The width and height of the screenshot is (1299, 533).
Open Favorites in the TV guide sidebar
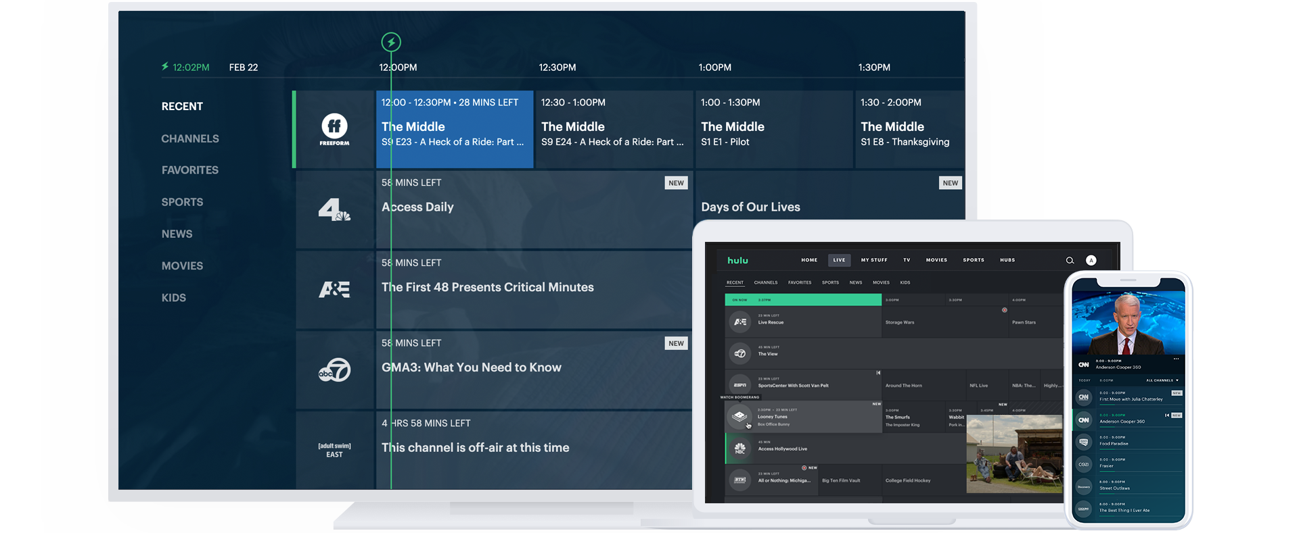(189, 170)
